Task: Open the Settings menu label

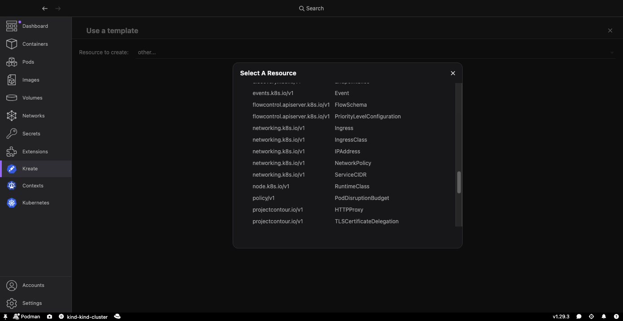Action: [x=32, y=303]
